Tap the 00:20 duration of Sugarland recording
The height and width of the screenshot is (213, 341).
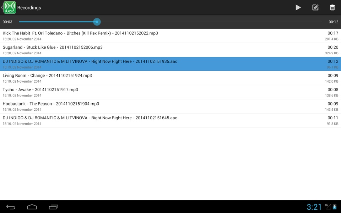(x=333, y=47)
